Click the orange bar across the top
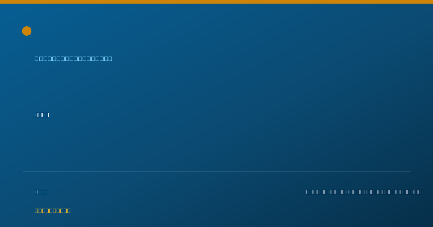 coord(216,2)
